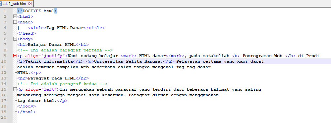
Task: Click the opening <u> tag
Action: pos(90,61)
